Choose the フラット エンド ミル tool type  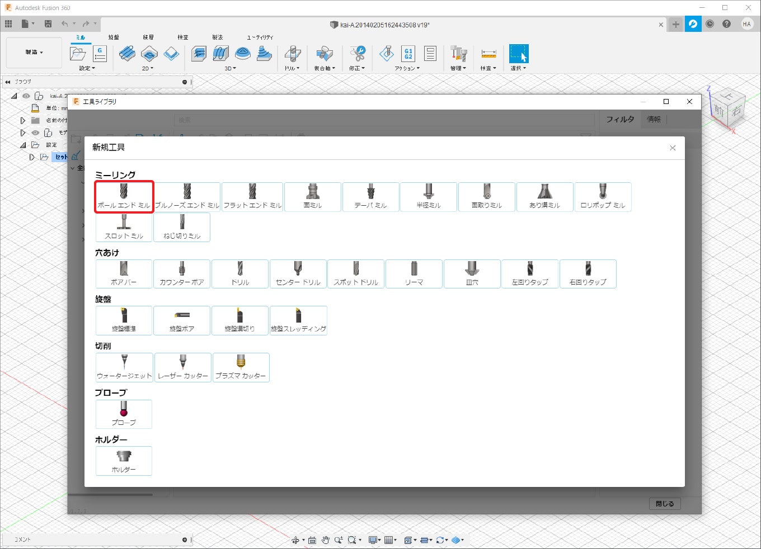252,197
